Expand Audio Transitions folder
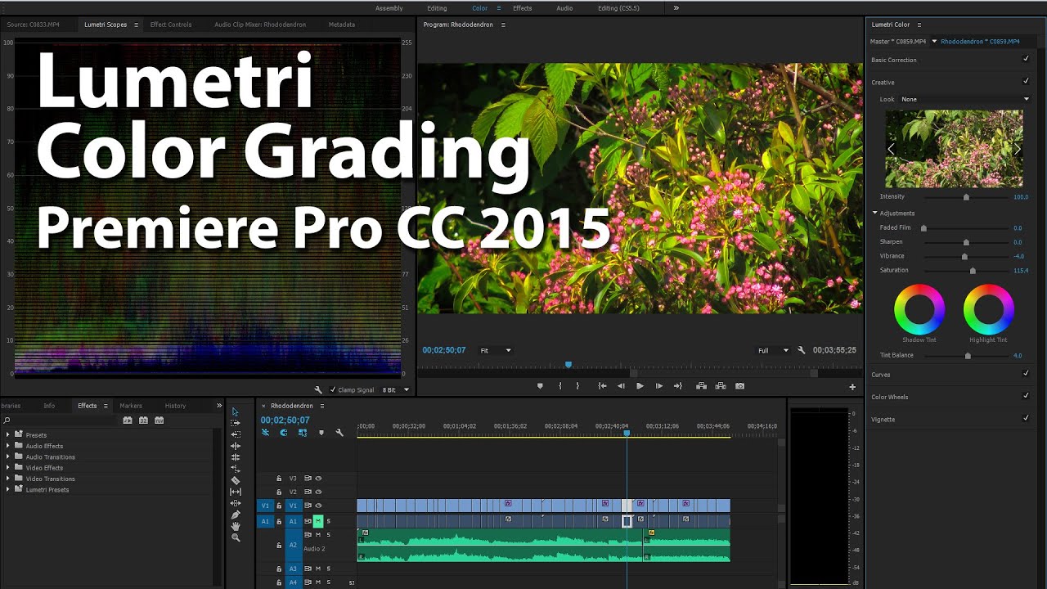 [x=8, y=456]
